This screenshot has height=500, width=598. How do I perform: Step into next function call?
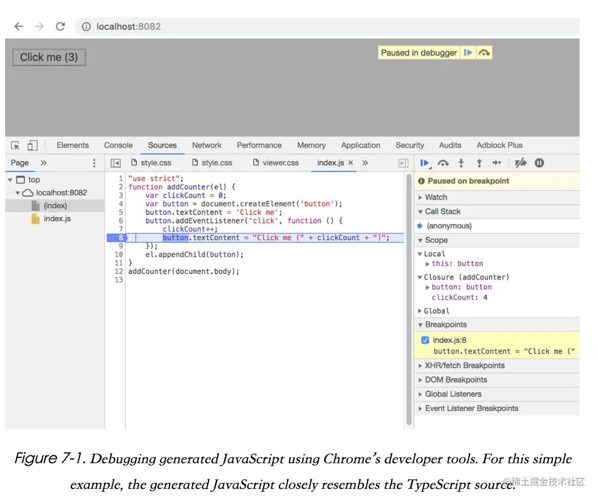(461, 163)
